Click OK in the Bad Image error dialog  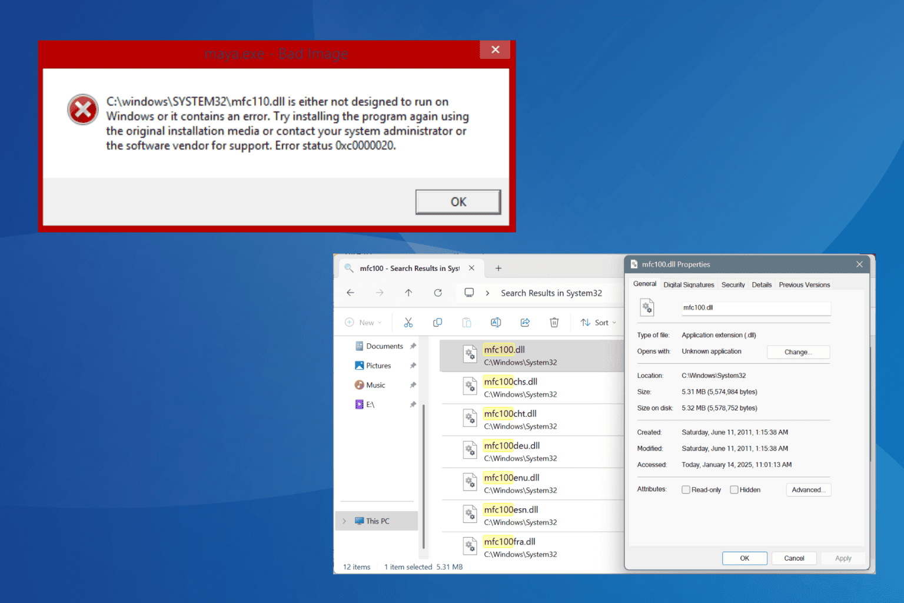point(458,202)
